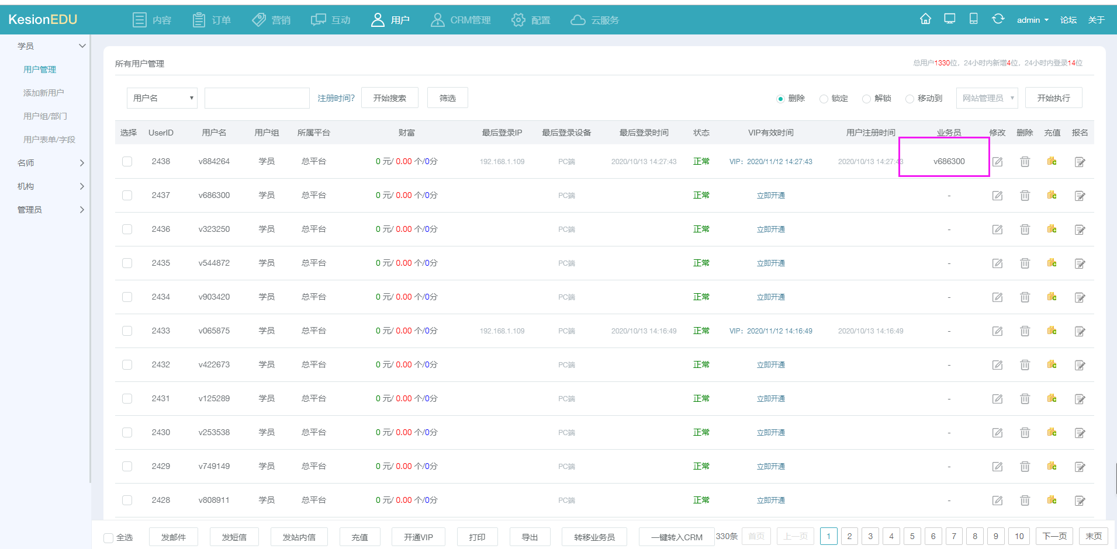
Task: Jump to page 5 in pagination
Action: pyautogui.click(x=912, y=536)
